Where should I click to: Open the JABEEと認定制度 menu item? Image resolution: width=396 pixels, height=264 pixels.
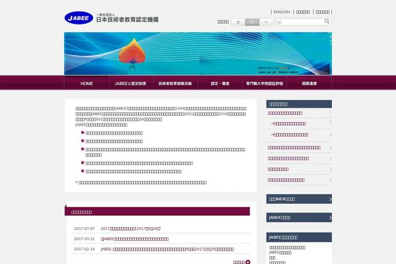131,83
